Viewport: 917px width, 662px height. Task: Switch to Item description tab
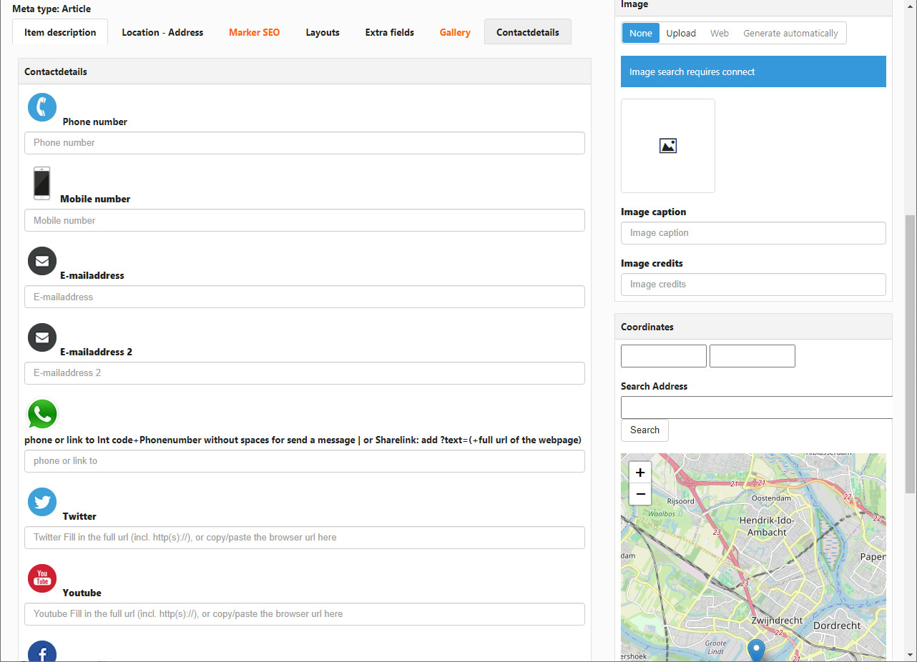point(60,32)
